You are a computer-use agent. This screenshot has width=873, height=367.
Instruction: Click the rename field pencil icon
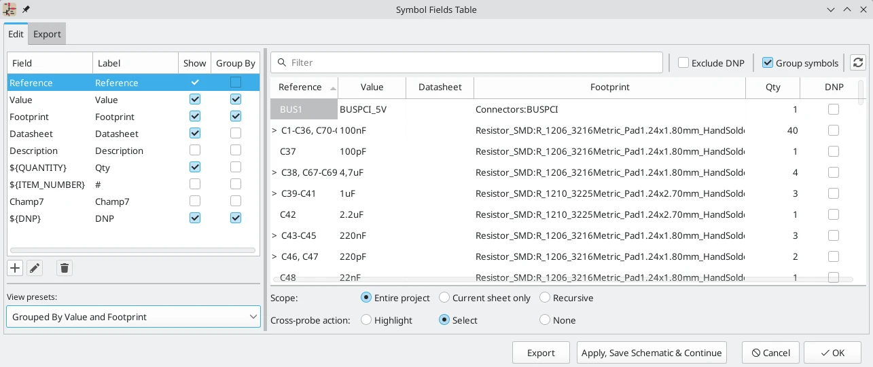coord(34,268)
